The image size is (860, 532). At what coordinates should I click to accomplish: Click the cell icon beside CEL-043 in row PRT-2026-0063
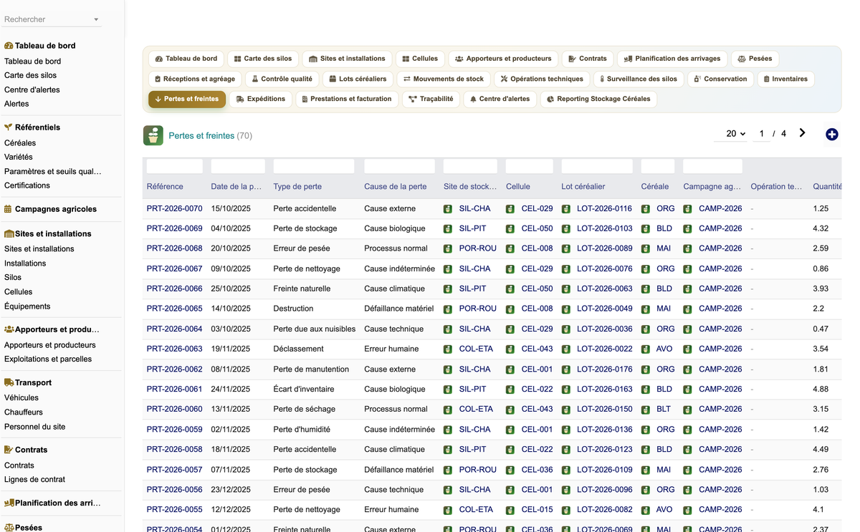click(x=510, y=349)
